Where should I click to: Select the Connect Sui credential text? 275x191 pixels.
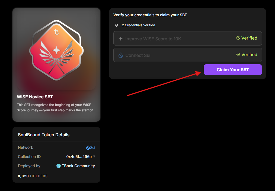[x=138, y=55]
